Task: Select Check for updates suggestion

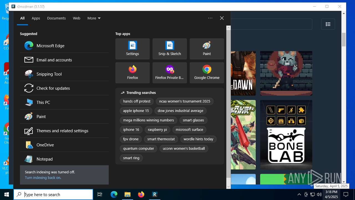Action: pos(64,88)
